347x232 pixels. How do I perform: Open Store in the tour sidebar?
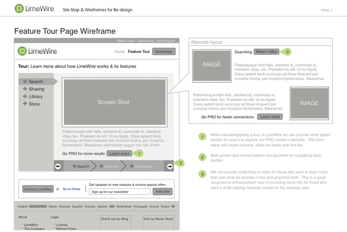tap(34, 104)
